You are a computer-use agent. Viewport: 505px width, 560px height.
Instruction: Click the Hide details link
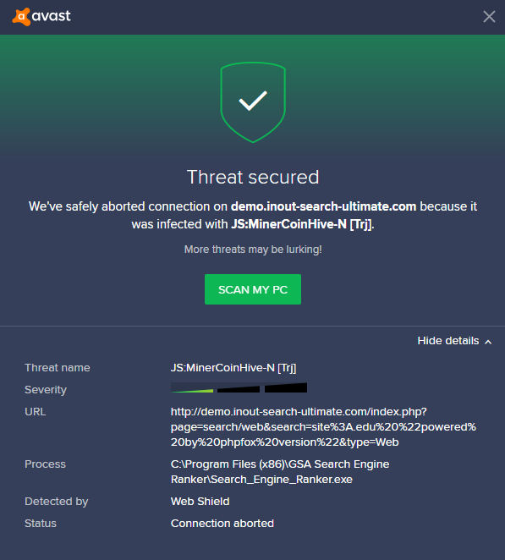tap(447, 341)
